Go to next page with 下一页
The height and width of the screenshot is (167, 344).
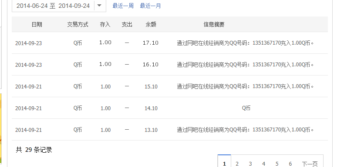pyautogui.click(x=310, y=164)
